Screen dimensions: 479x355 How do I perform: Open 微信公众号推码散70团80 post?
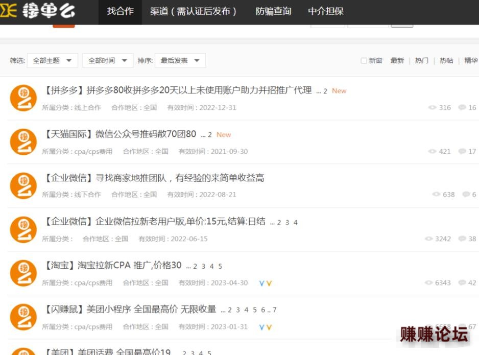146,134
